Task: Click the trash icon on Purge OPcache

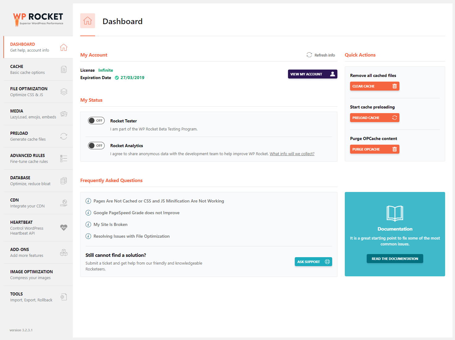Action: pos(394,149)
